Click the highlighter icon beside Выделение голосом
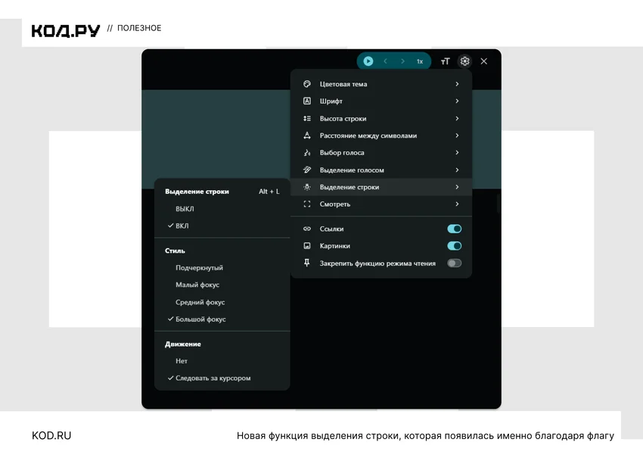This screenshot has width=643, height=458. (306, 170)
